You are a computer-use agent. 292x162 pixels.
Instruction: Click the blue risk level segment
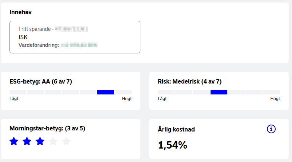pos(219,92)
